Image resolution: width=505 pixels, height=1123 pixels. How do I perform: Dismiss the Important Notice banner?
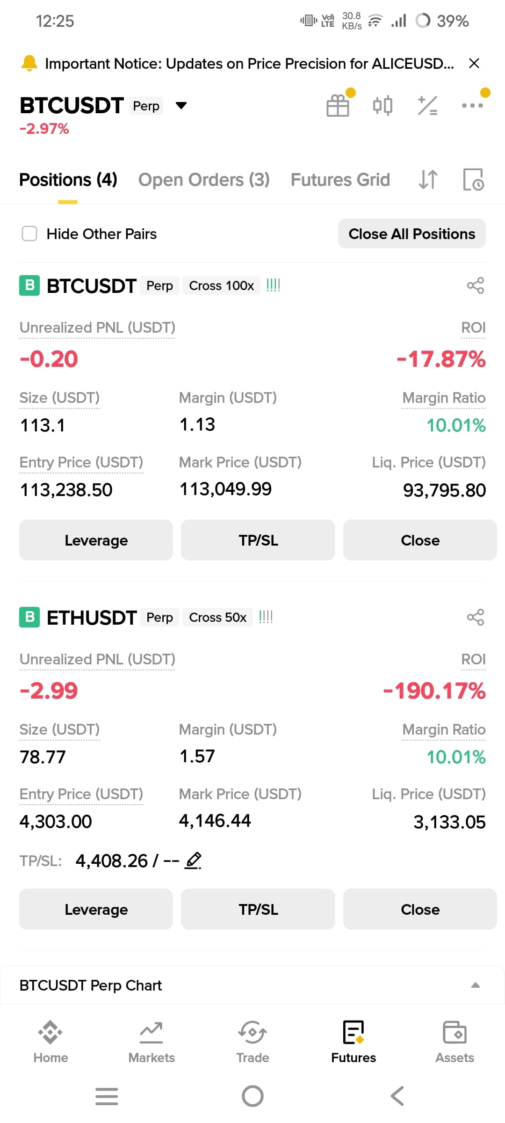point(474,63)
